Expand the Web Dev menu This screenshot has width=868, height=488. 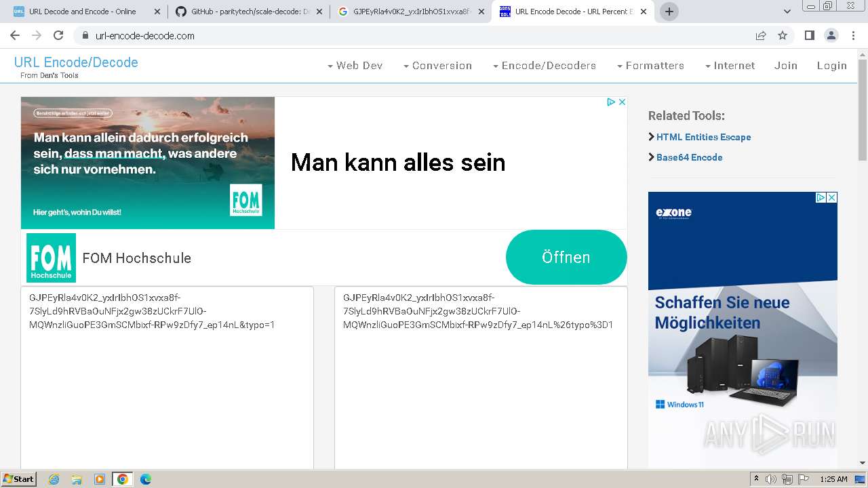[x=355, y=66]
